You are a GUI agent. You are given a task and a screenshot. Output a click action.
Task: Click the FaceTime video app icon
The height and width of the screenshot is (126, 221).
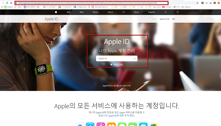133,124
